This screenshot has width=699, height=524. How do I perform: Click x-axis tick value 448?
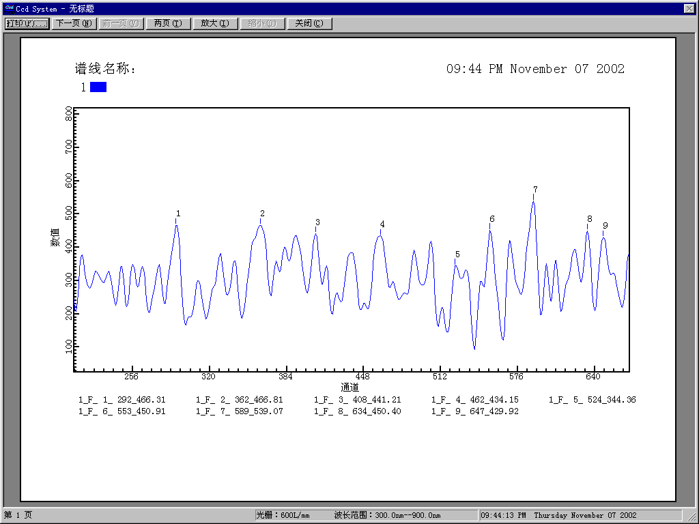point(362,377)
